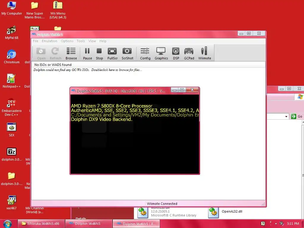304x228 pixels.
Task: Open the Options menu
Action: 67,41
